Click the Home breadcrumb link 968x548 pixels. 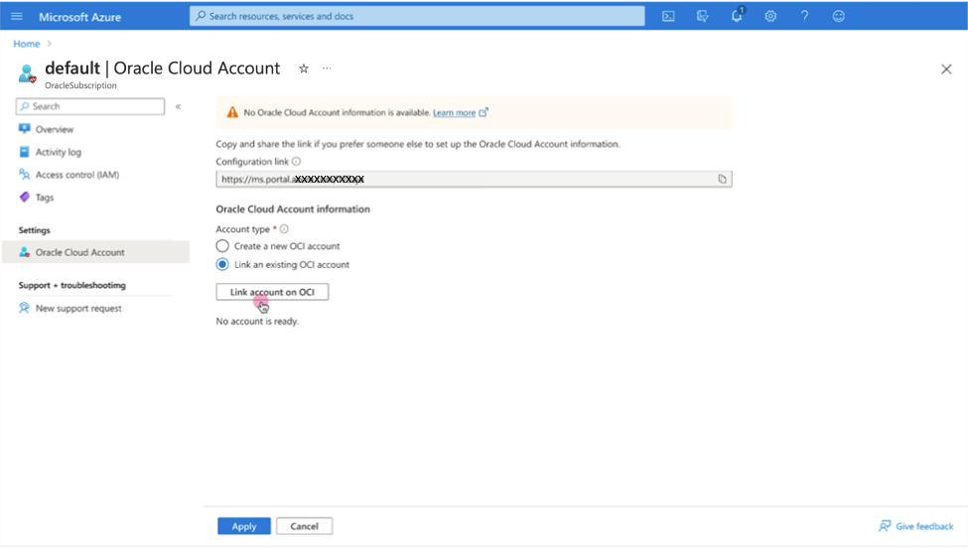(27, 44)
